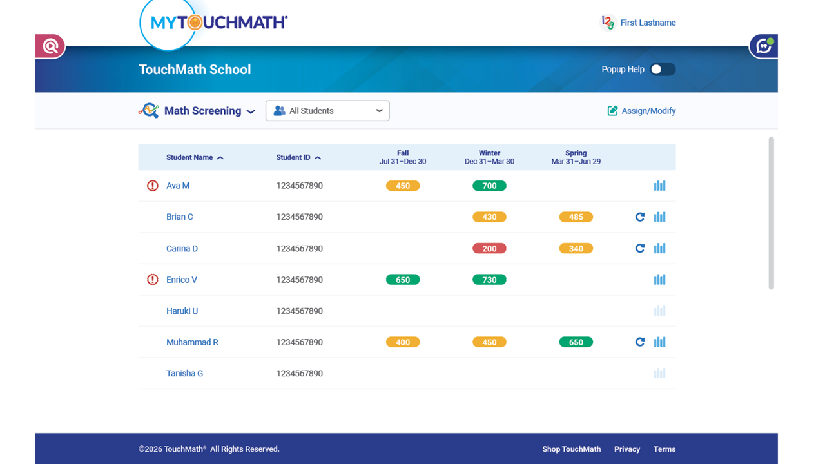Click Enrico V's Fall score 650

(403, 280)
